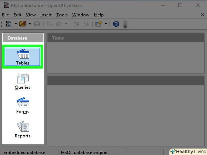
Task: Open the File menu
Action: [x=5, y=15]
